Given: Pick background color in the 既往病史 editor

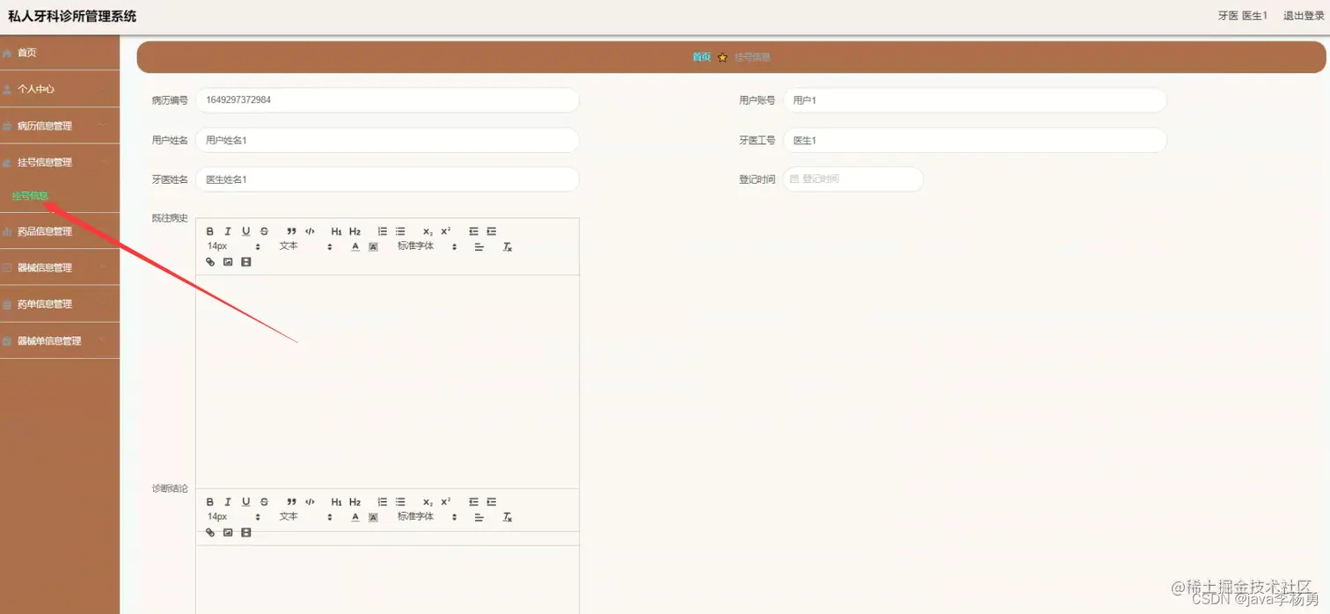Looking at the screenshot, I should pos(373,247).
